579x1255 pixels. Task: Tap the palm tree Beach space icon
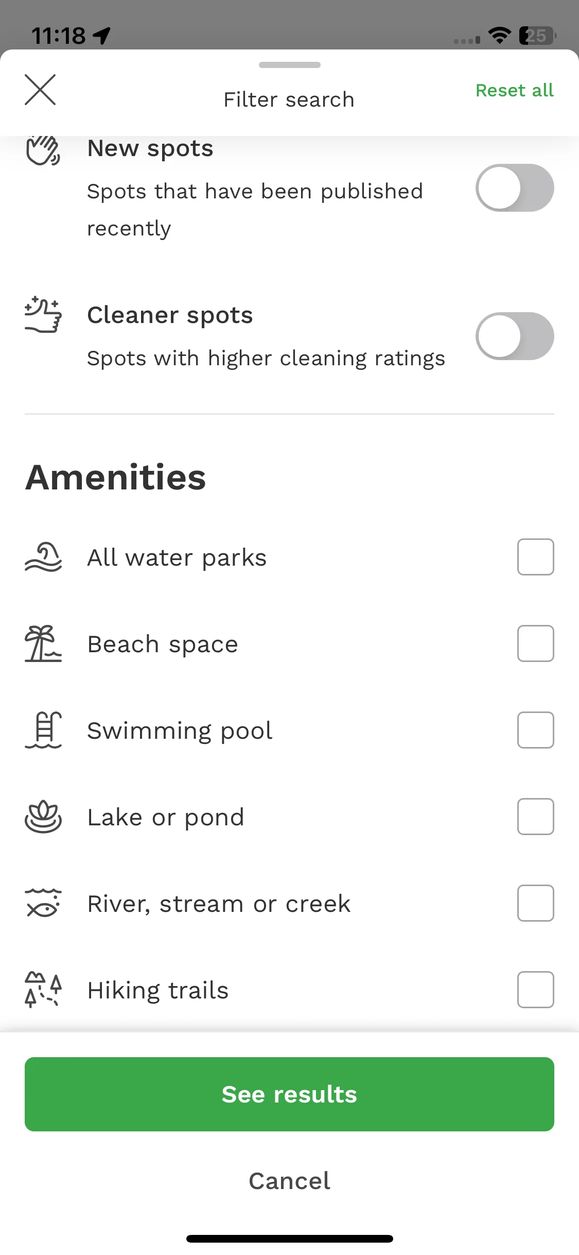tap(43, 643)
